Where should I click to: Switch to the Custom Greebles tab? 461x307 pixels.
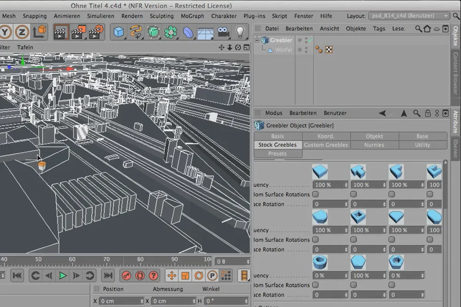[326, 145]
